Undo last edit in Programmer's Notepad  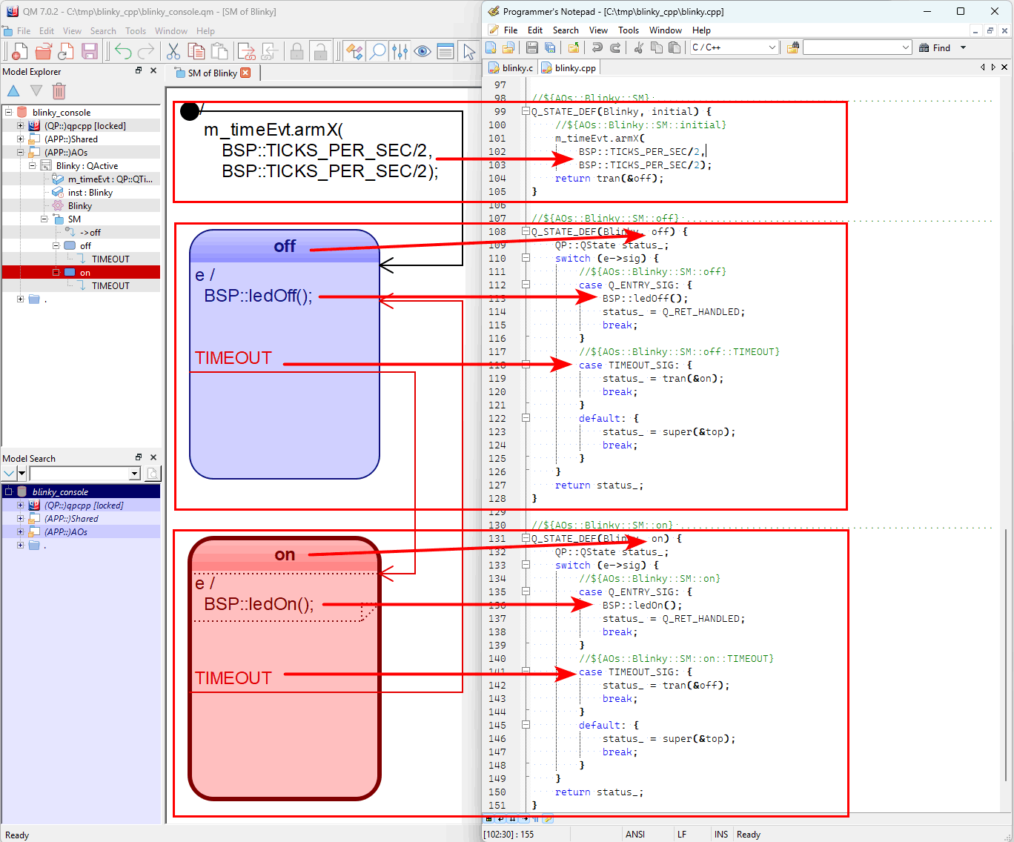[598, 47]
